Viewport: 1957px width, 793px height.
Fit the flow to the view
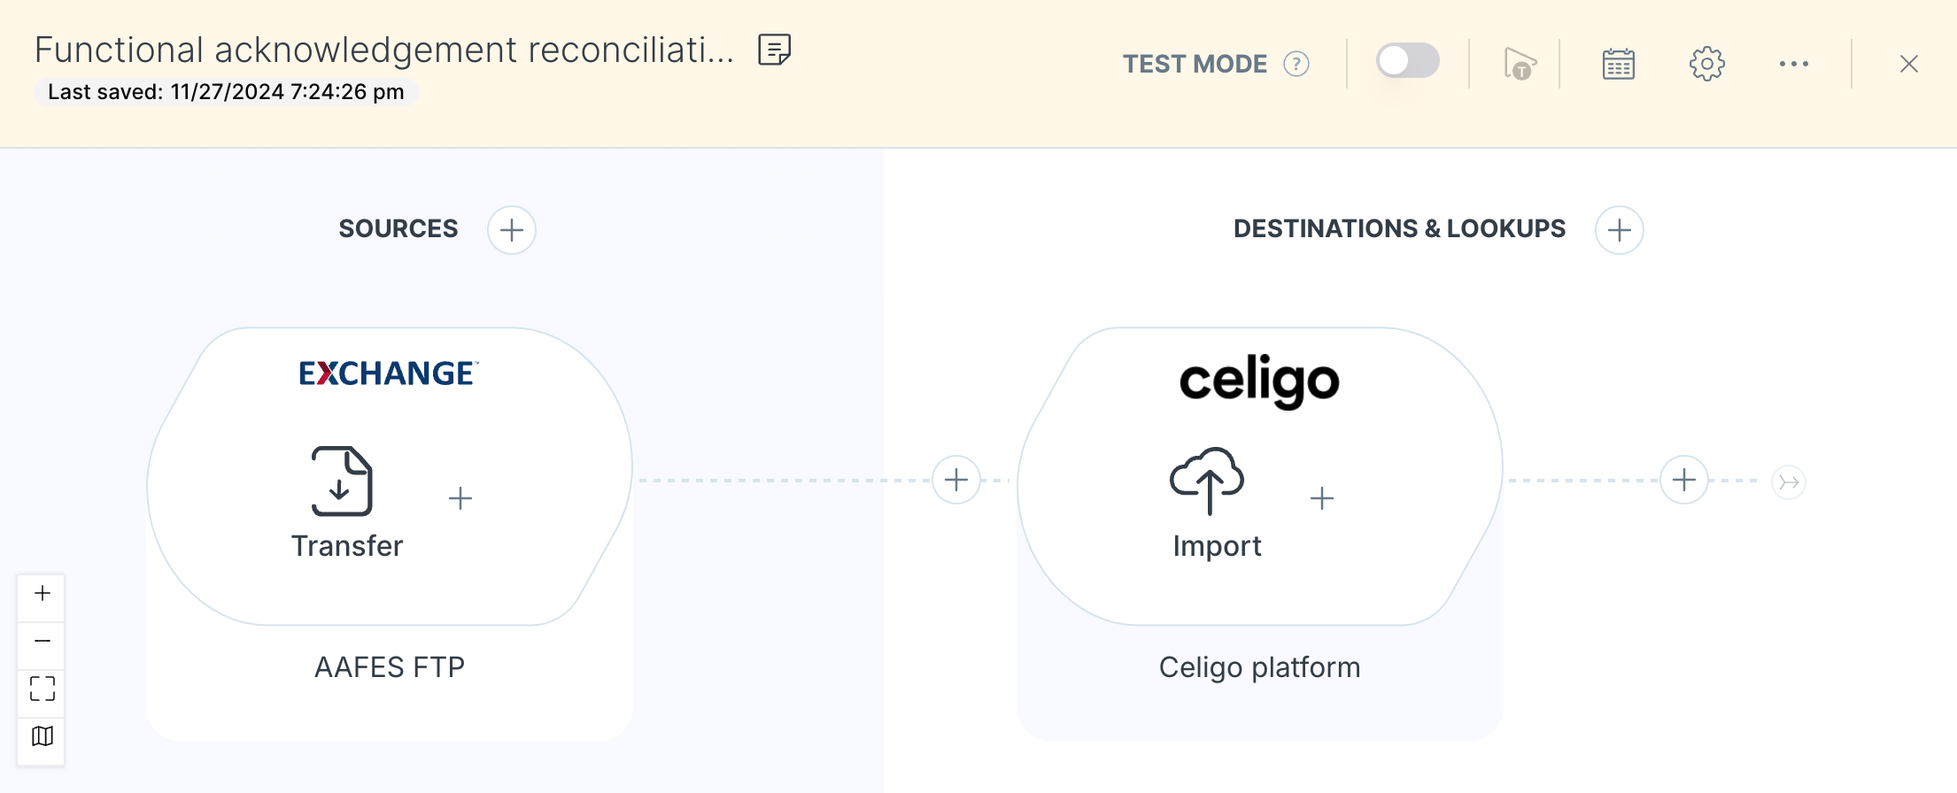pyautogui.click(x=41, y=689)
